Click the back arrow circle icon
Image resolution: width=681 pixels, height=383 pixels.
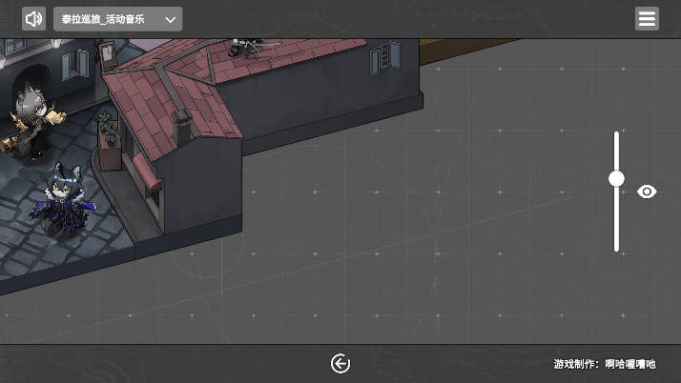tap(340, 364)
